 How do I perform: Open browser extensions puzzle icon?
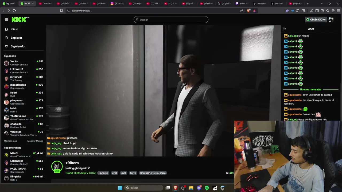[x=298, y=11]
